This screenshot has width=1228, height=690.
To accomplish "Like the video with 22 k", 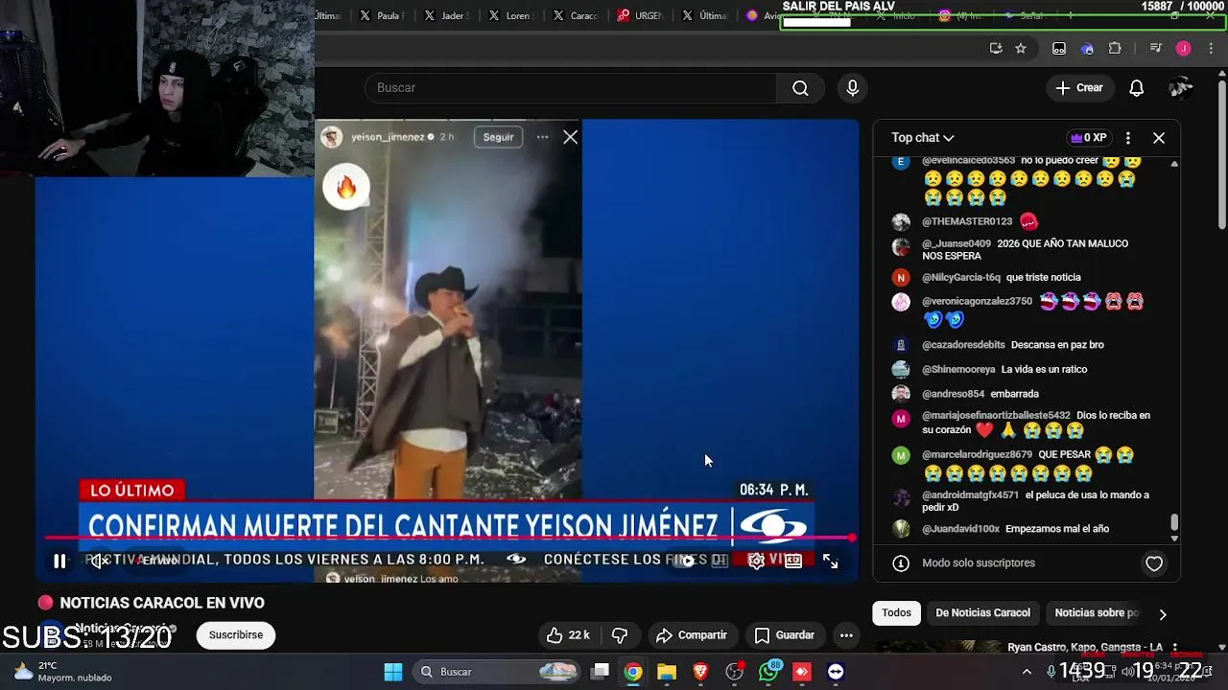I will point(567,635).
